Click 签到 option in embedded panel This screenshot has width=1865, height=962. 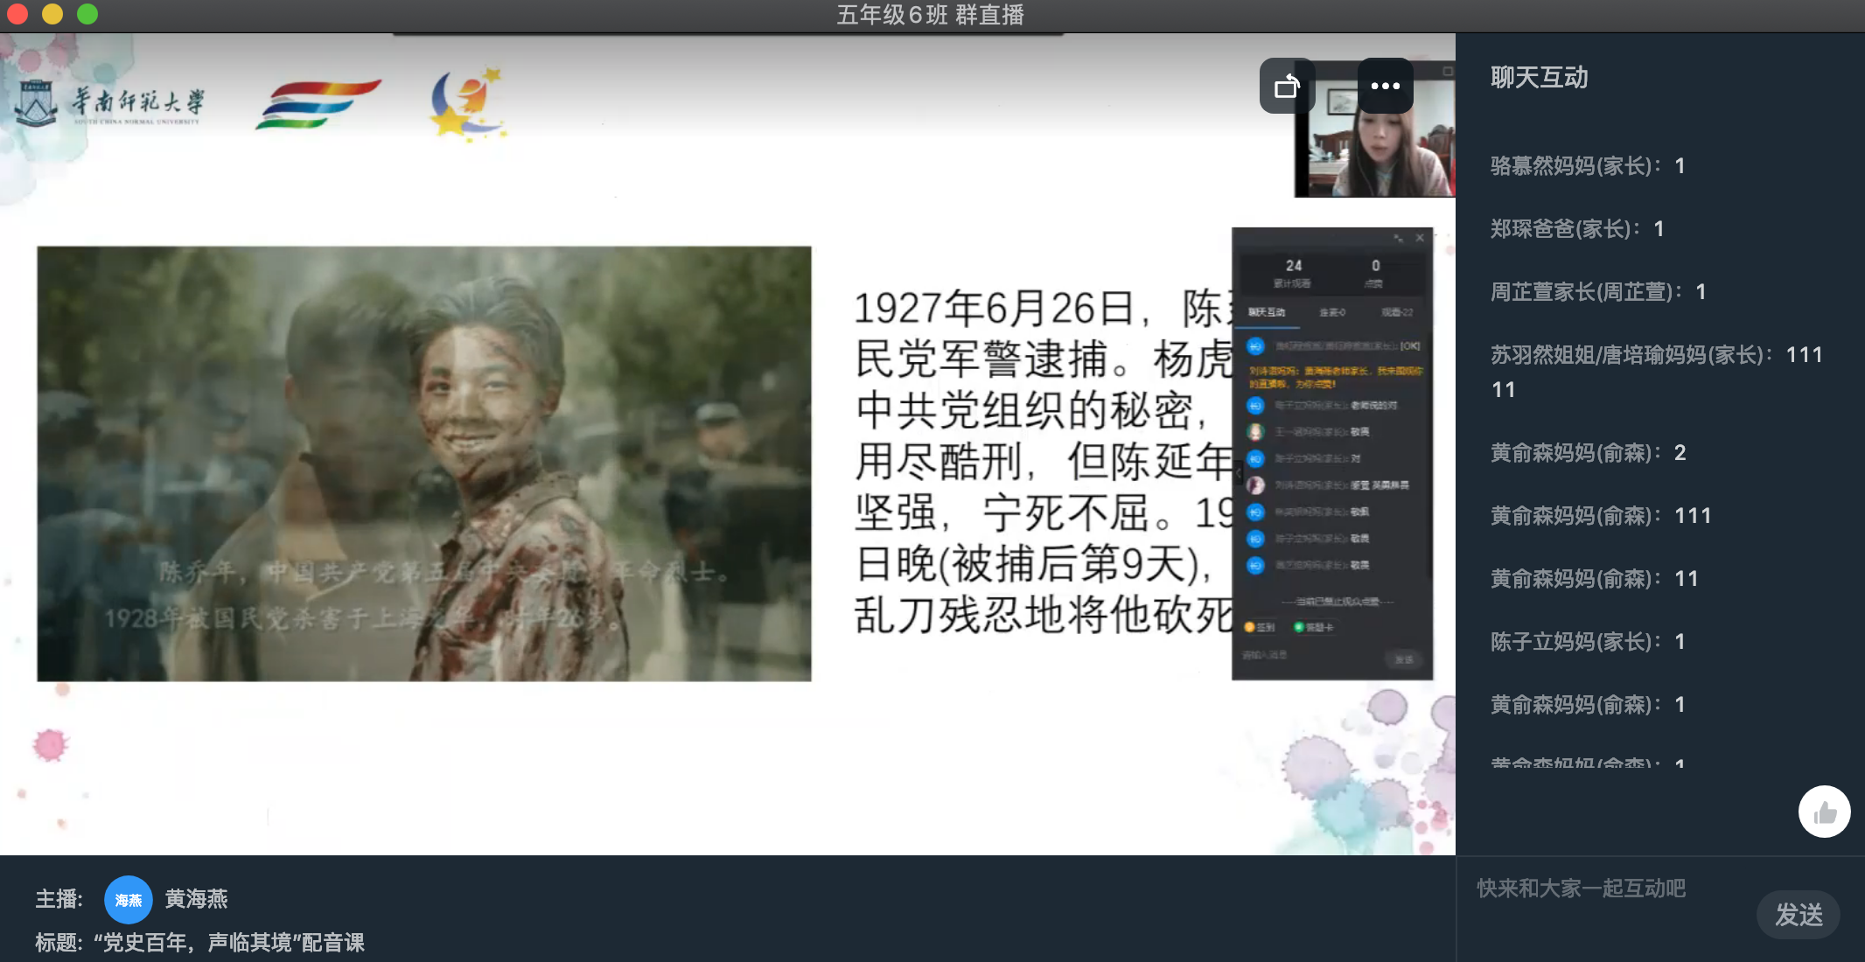coord(1260,627)
